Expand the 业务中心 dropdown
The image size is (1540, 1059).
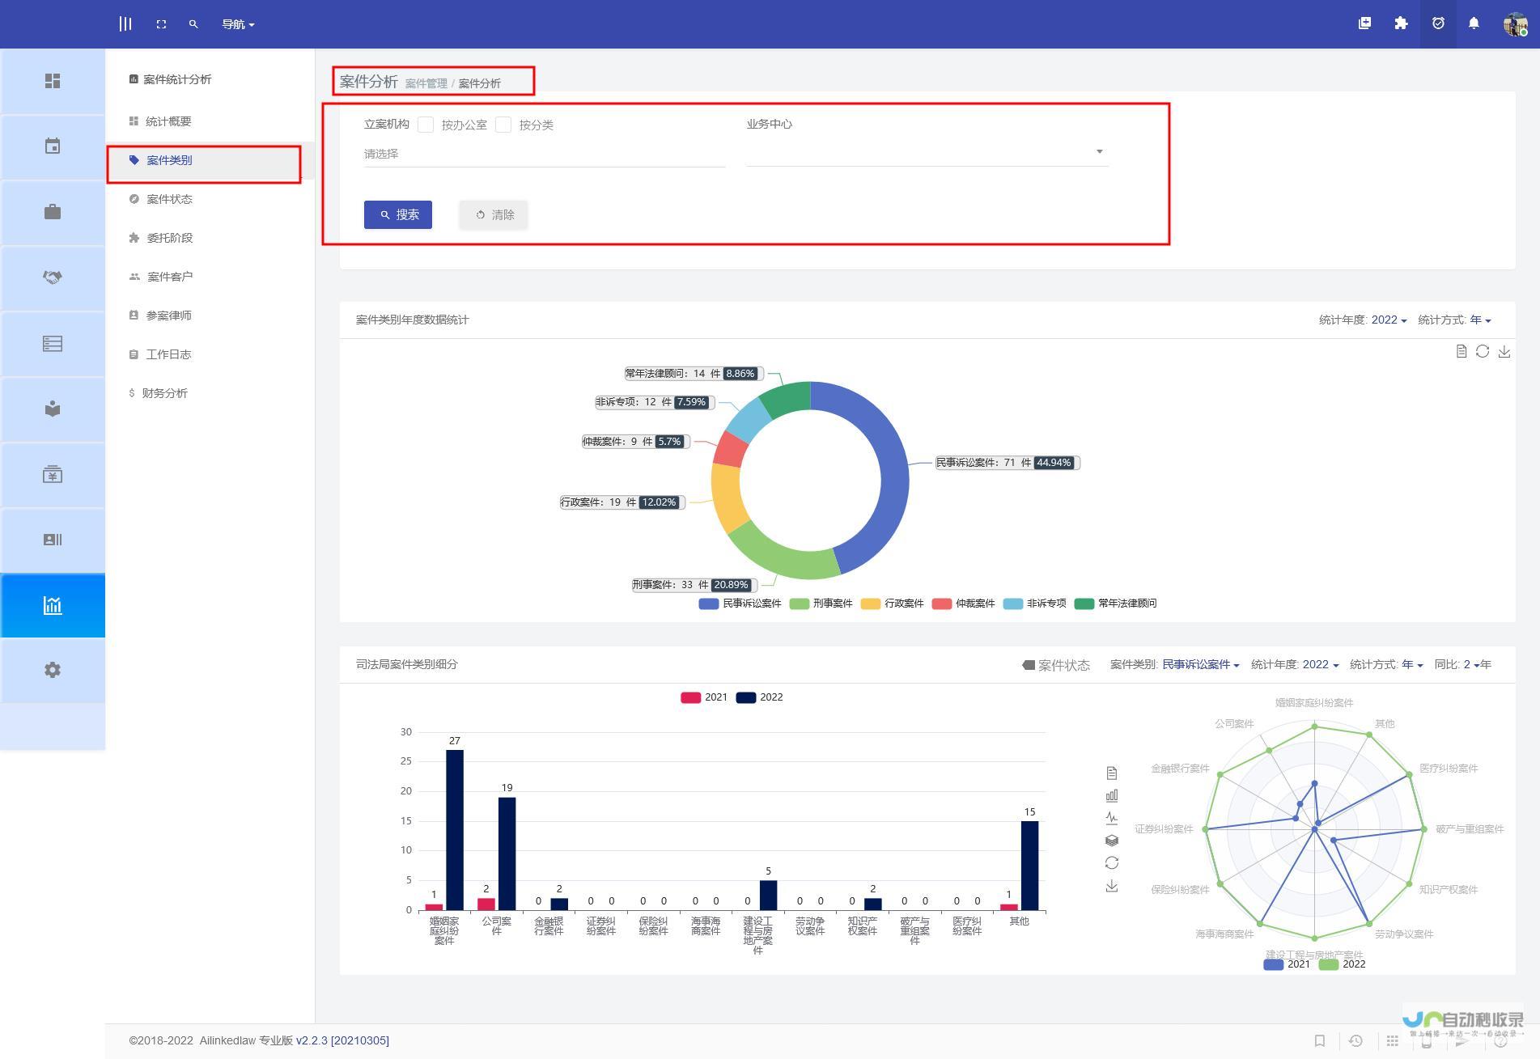coord(927,152)
